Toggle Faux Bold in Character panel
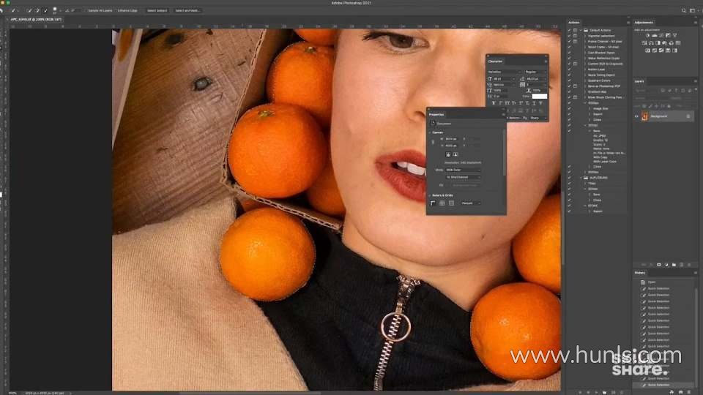 coord(494,103)
